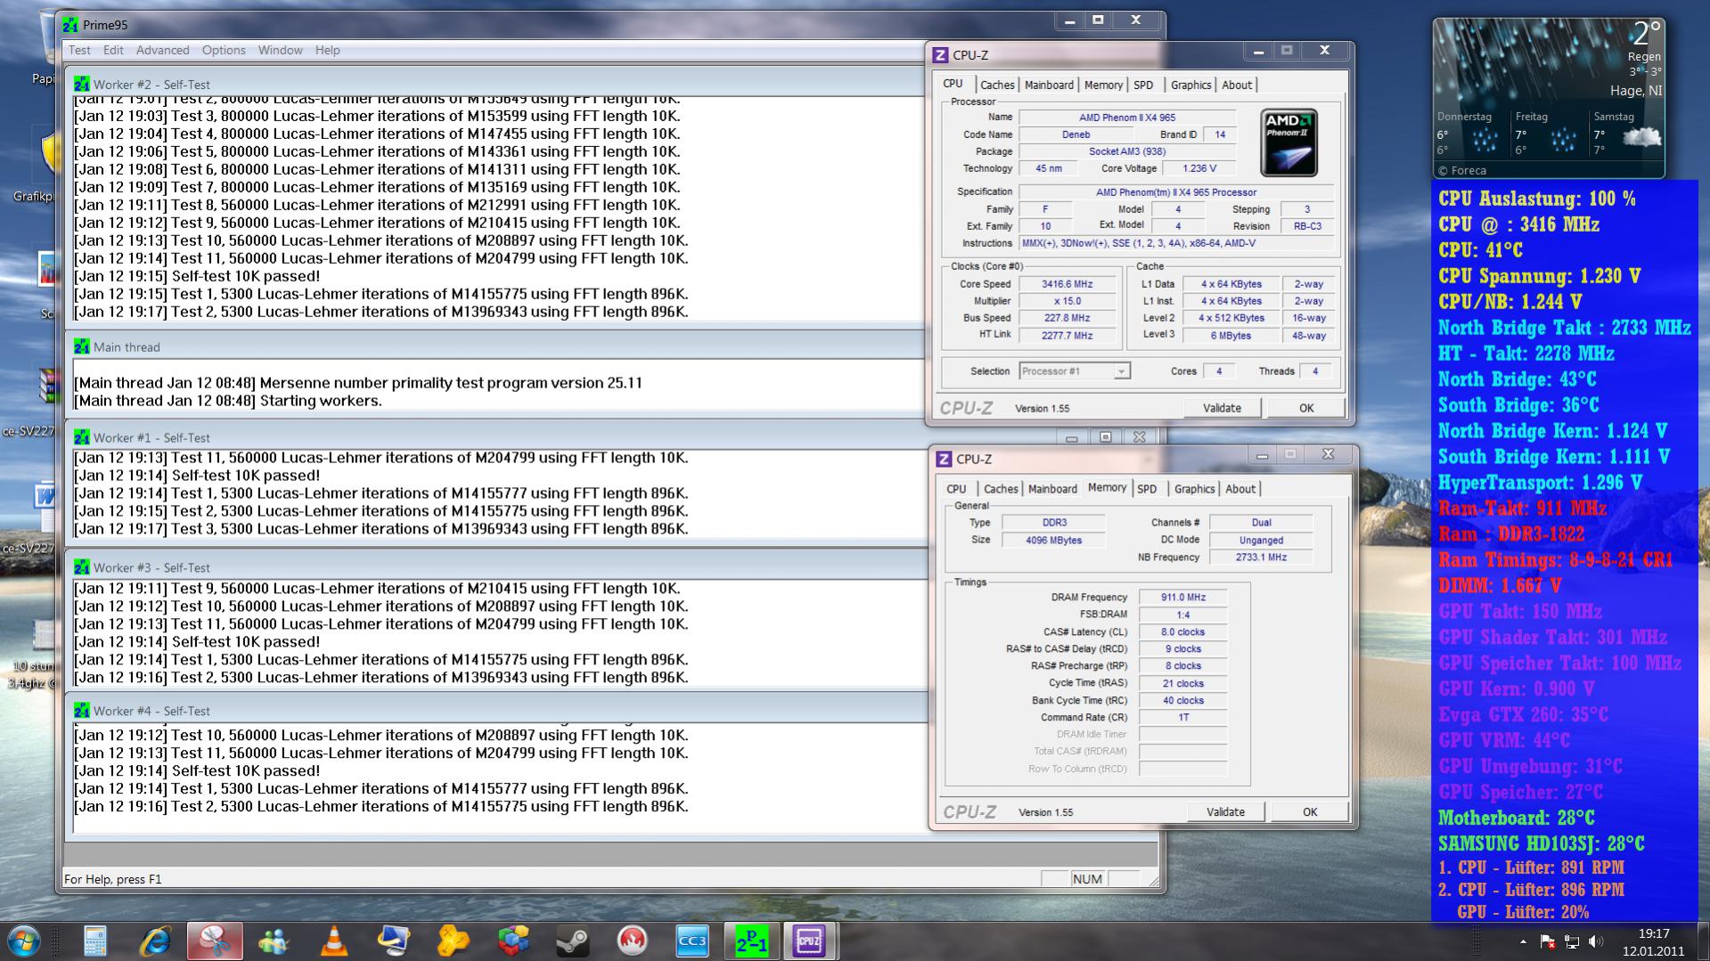Open the Snipping Tool taskbar icon
1710x961 pixels.
click(x=215, y=941)
